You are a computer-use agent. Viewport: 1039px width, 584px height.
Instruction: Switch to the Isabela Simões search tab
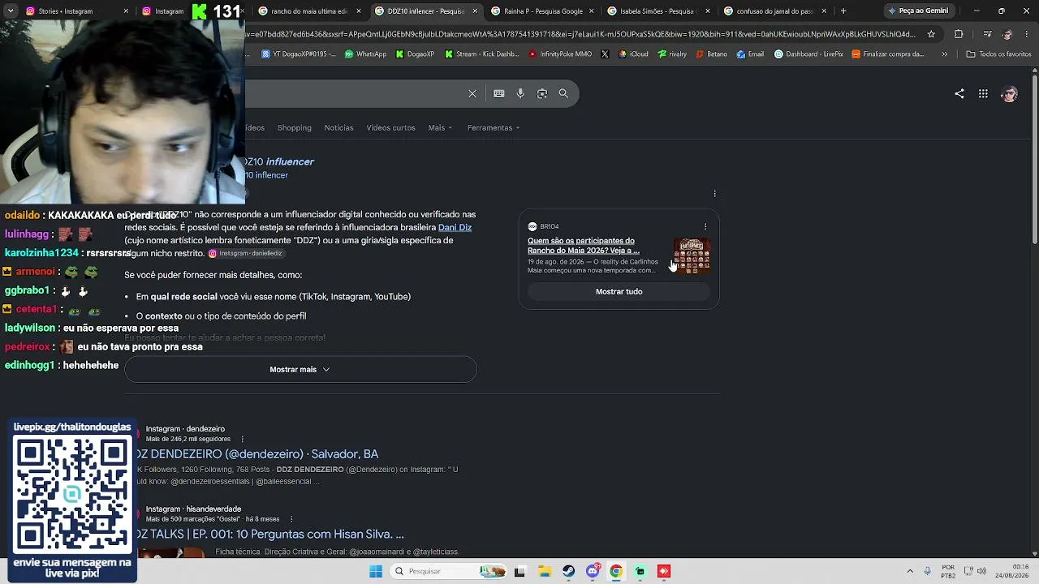[x=658, y=11]
